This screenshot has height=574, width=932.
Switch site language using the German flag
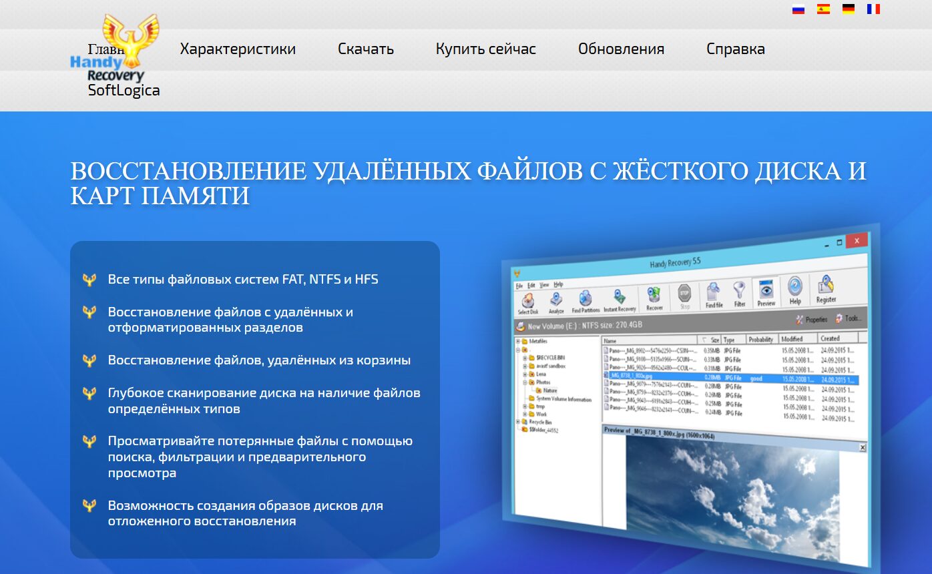click(x=849, y=8)
